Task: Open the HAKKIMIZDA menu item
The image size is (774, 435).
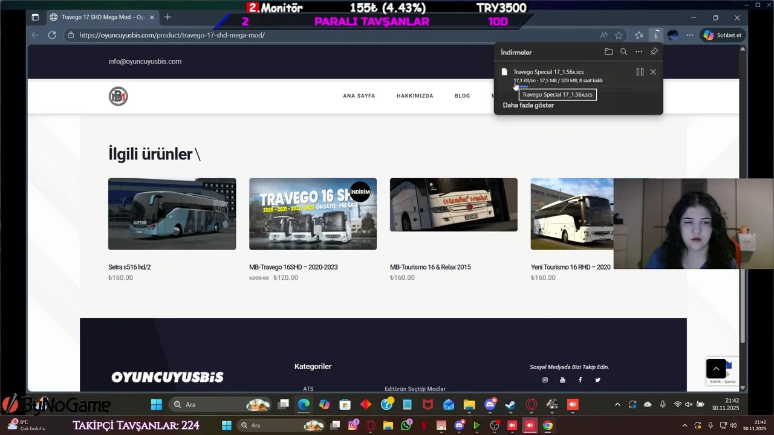Action: (x=415, y=96)
